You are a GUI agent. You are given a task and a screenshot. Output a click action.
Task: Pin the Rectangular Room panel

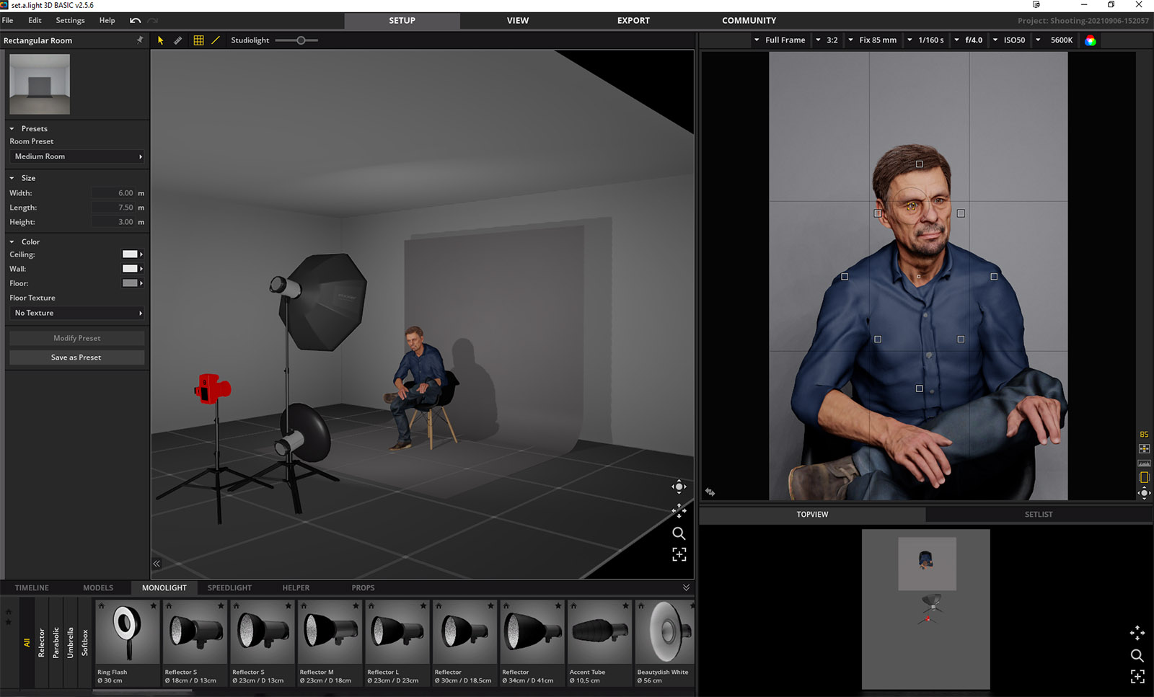click(x=139, y=40)
